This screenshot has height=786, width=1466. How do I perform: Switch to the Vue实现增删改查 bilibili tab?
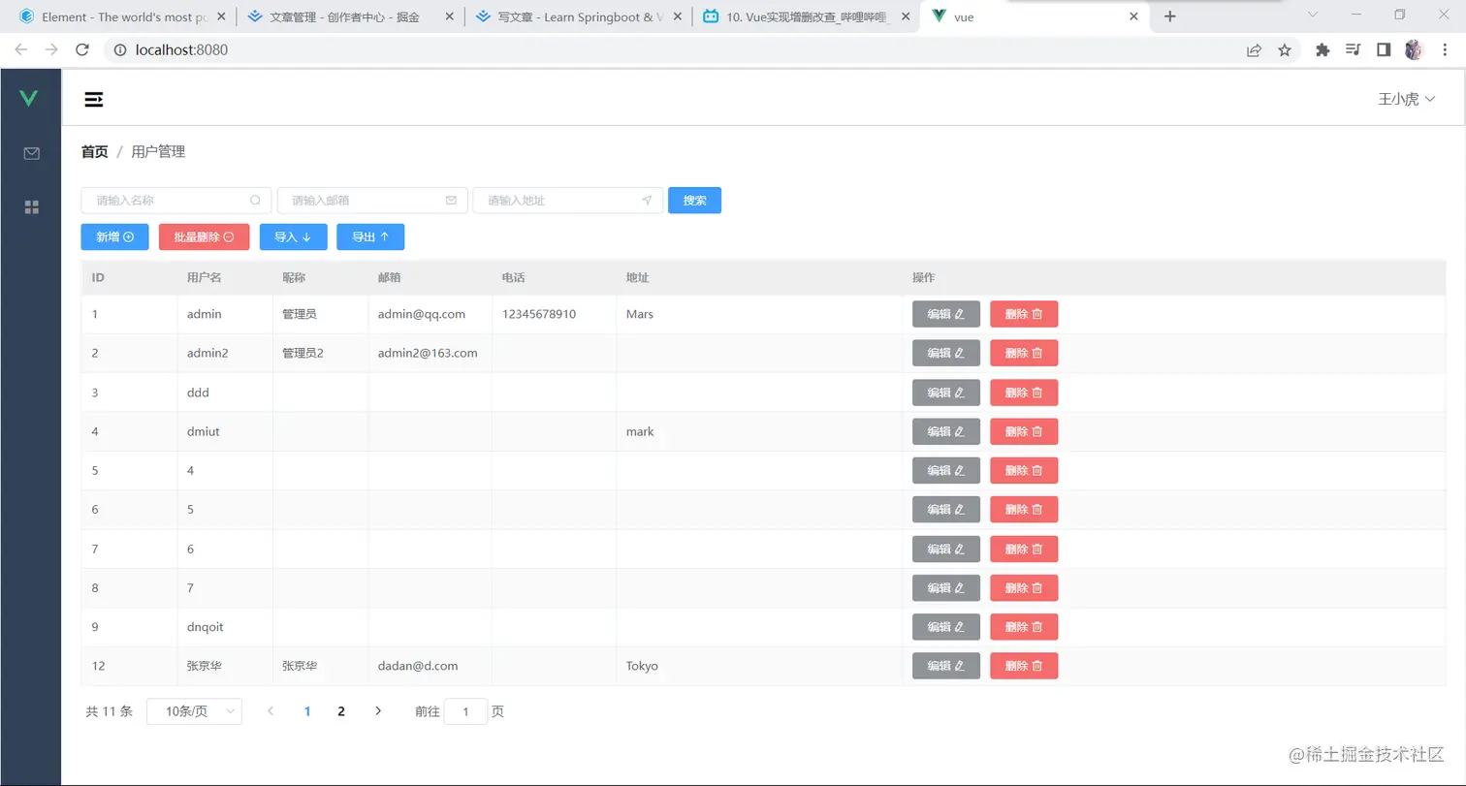[x=807, y=16]
